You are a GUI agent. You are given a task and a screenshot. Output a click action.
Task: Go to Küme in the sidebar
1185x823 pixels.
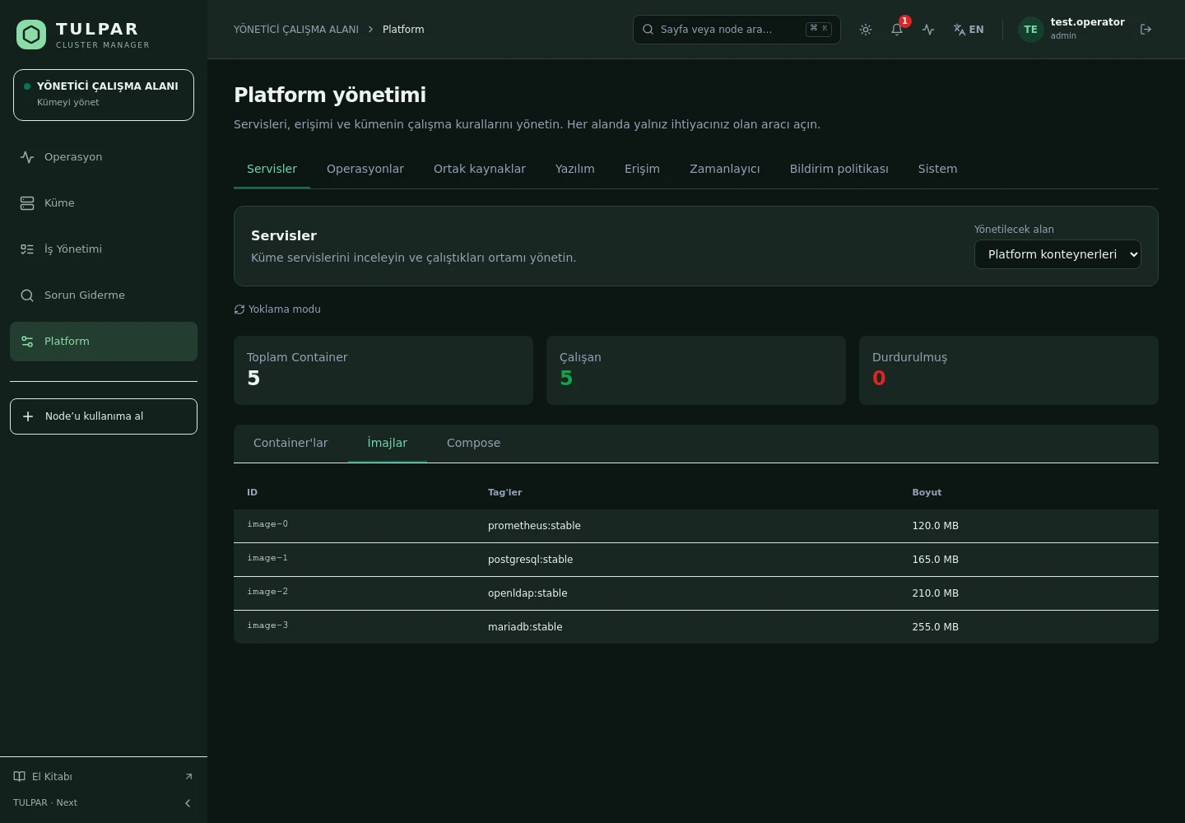coord(104,203)
